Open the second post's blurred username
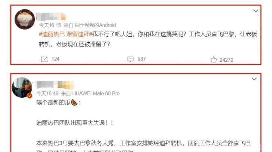Screen dimensions: 272x152 [55, 85]
